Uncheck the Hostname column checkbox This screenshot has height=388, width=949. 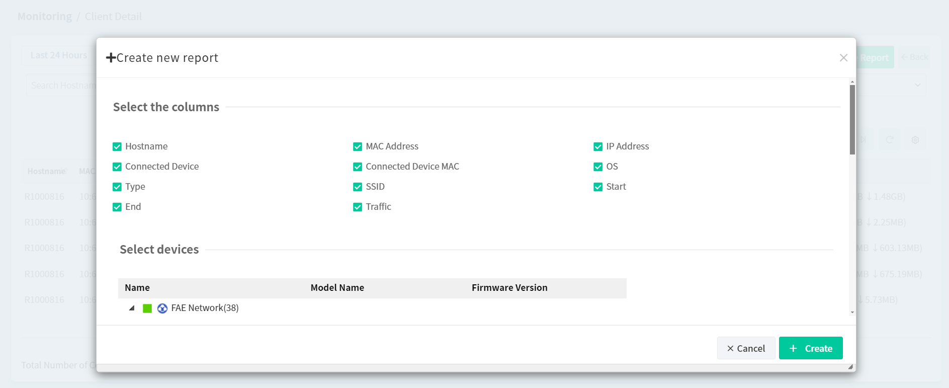pyautogui.click(x=117, y=146)
